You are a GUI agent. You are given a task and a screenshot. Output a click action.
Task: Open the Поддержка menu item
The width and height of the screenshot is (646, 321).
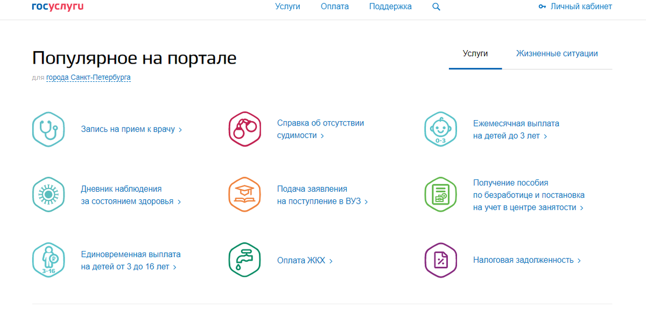390,6
